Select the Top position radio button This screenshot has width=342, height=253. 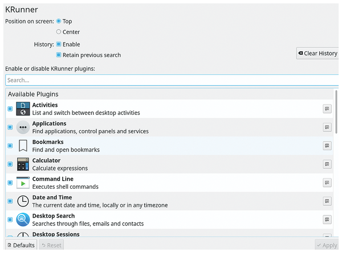point(59,22)
